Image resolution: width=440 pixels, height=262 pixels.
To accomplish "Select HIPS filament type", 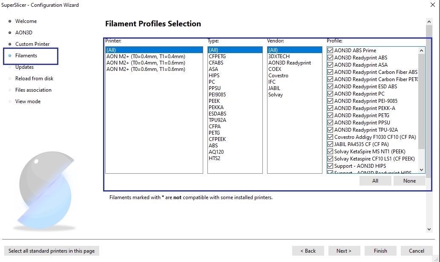I will click(x=235, y=76).
